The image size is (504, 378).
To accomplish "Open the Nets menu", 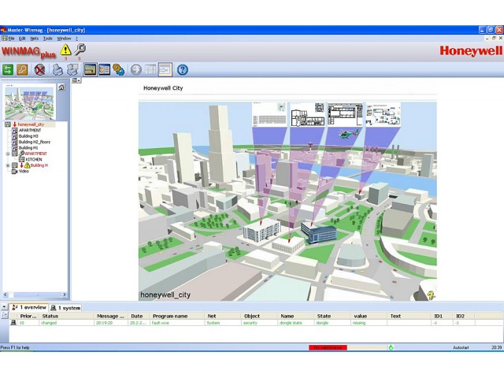I will coord(35,39).
